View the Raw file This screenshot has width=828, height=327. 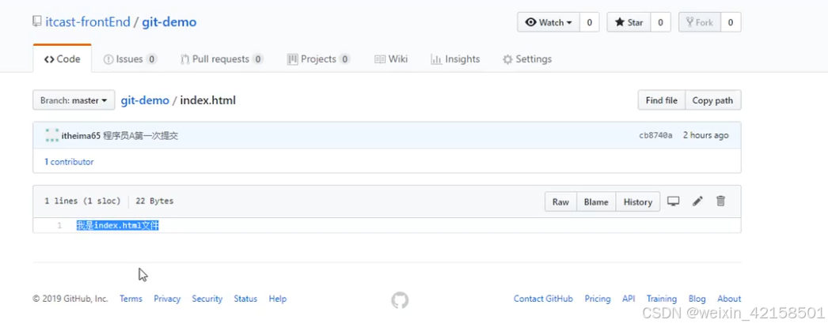(x=560, y=201)
